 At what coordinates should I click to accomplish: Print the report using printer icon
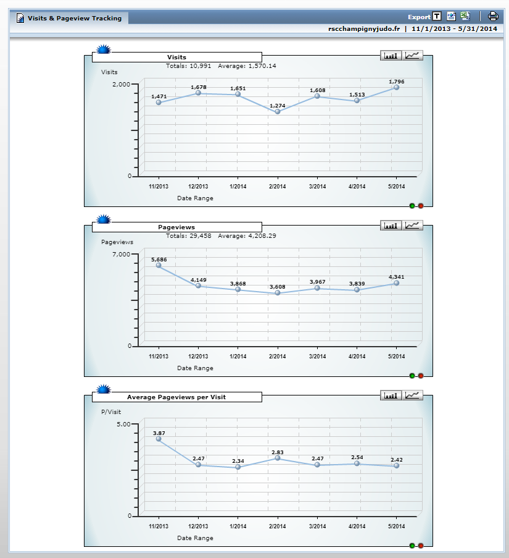(x=493, y=16)
